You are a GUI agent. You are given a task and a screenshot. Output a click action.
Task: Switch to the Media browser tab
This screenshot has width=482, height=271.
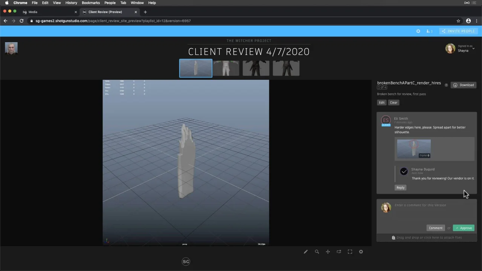tap(49, 12)
